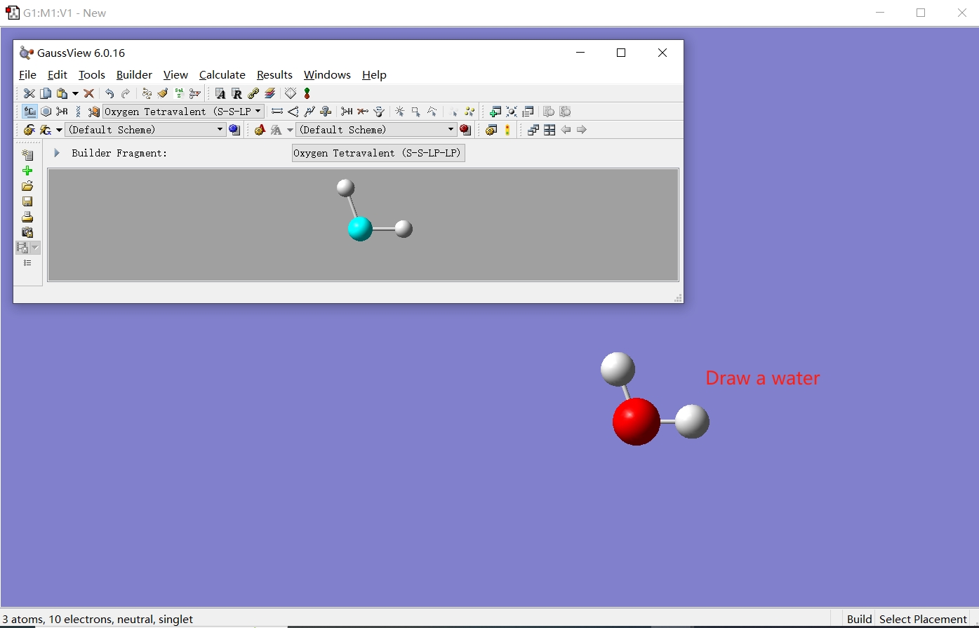This screenshot has width=979, height=628.
Task: Click the Add View icon with green plus
Action: click(495, 112)
